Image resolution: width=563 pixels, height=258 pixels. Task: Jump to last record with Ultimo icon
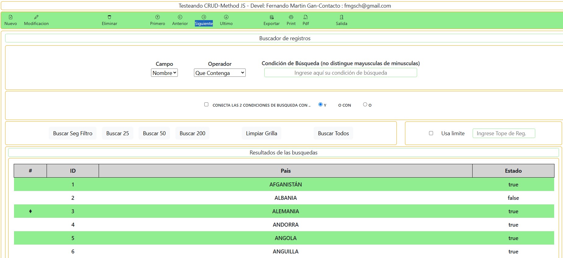pos(226,17)
